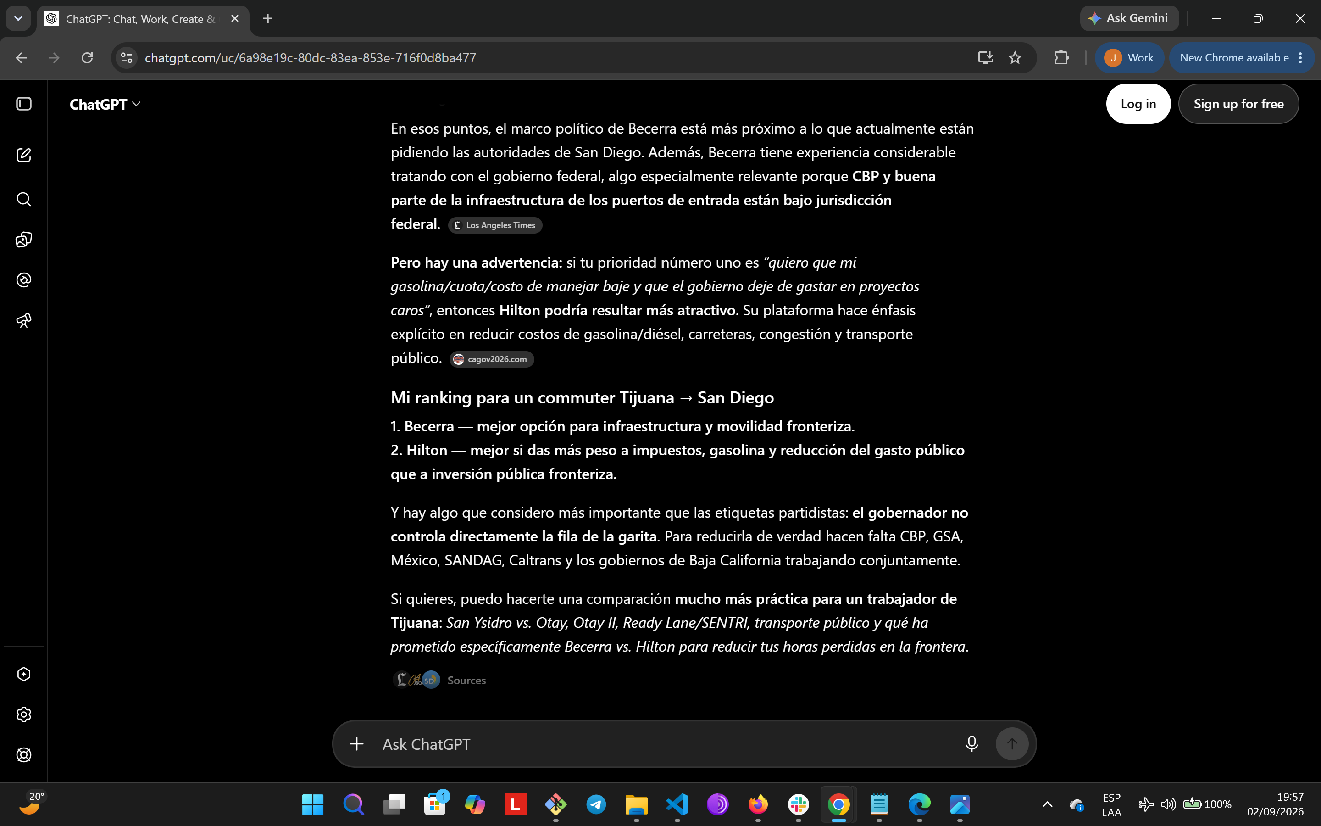The image size is (1321, 826).
Task: Launch Visual Studio Code from the taskbar
Action: pos(677,805)
